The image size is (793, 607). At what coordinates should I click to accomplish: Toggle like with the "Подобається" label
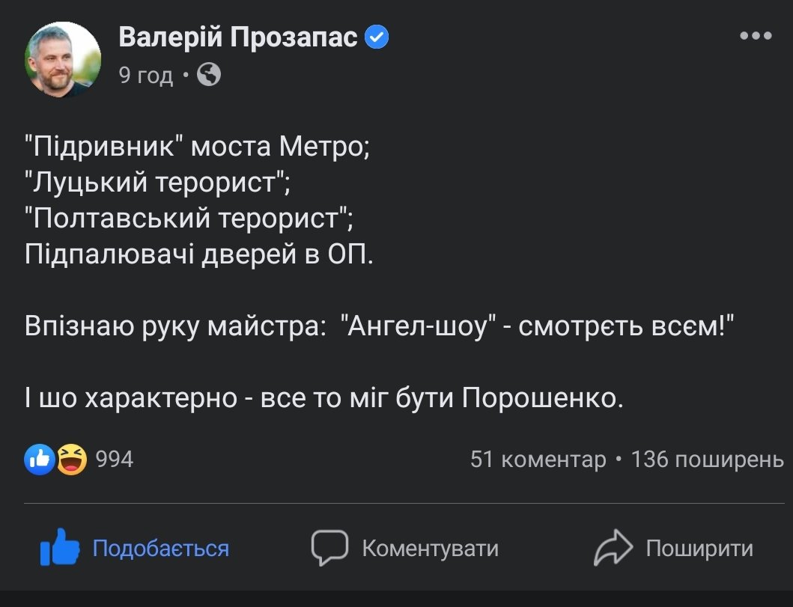pyautogui.click(x=160, y=549)
